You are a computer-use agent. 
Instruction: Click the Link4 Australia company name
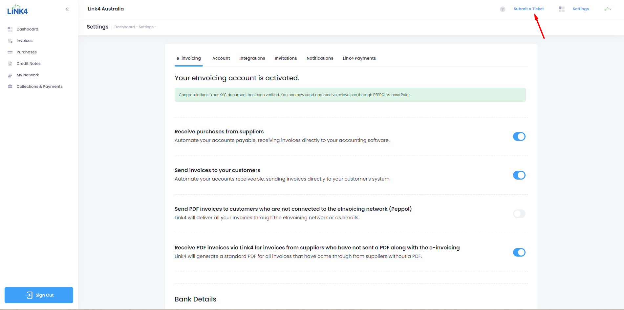tap(106, 9)
